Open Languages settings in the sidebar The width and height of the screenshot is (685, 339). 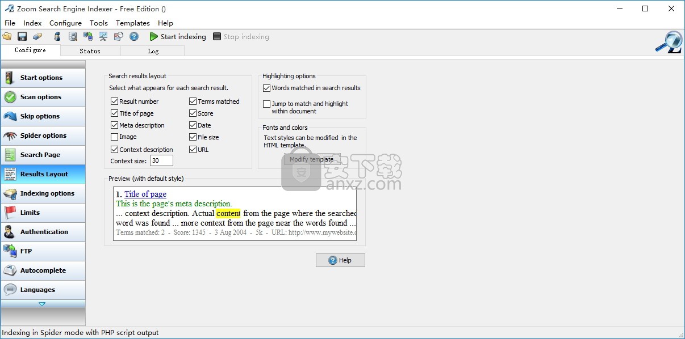43,290
